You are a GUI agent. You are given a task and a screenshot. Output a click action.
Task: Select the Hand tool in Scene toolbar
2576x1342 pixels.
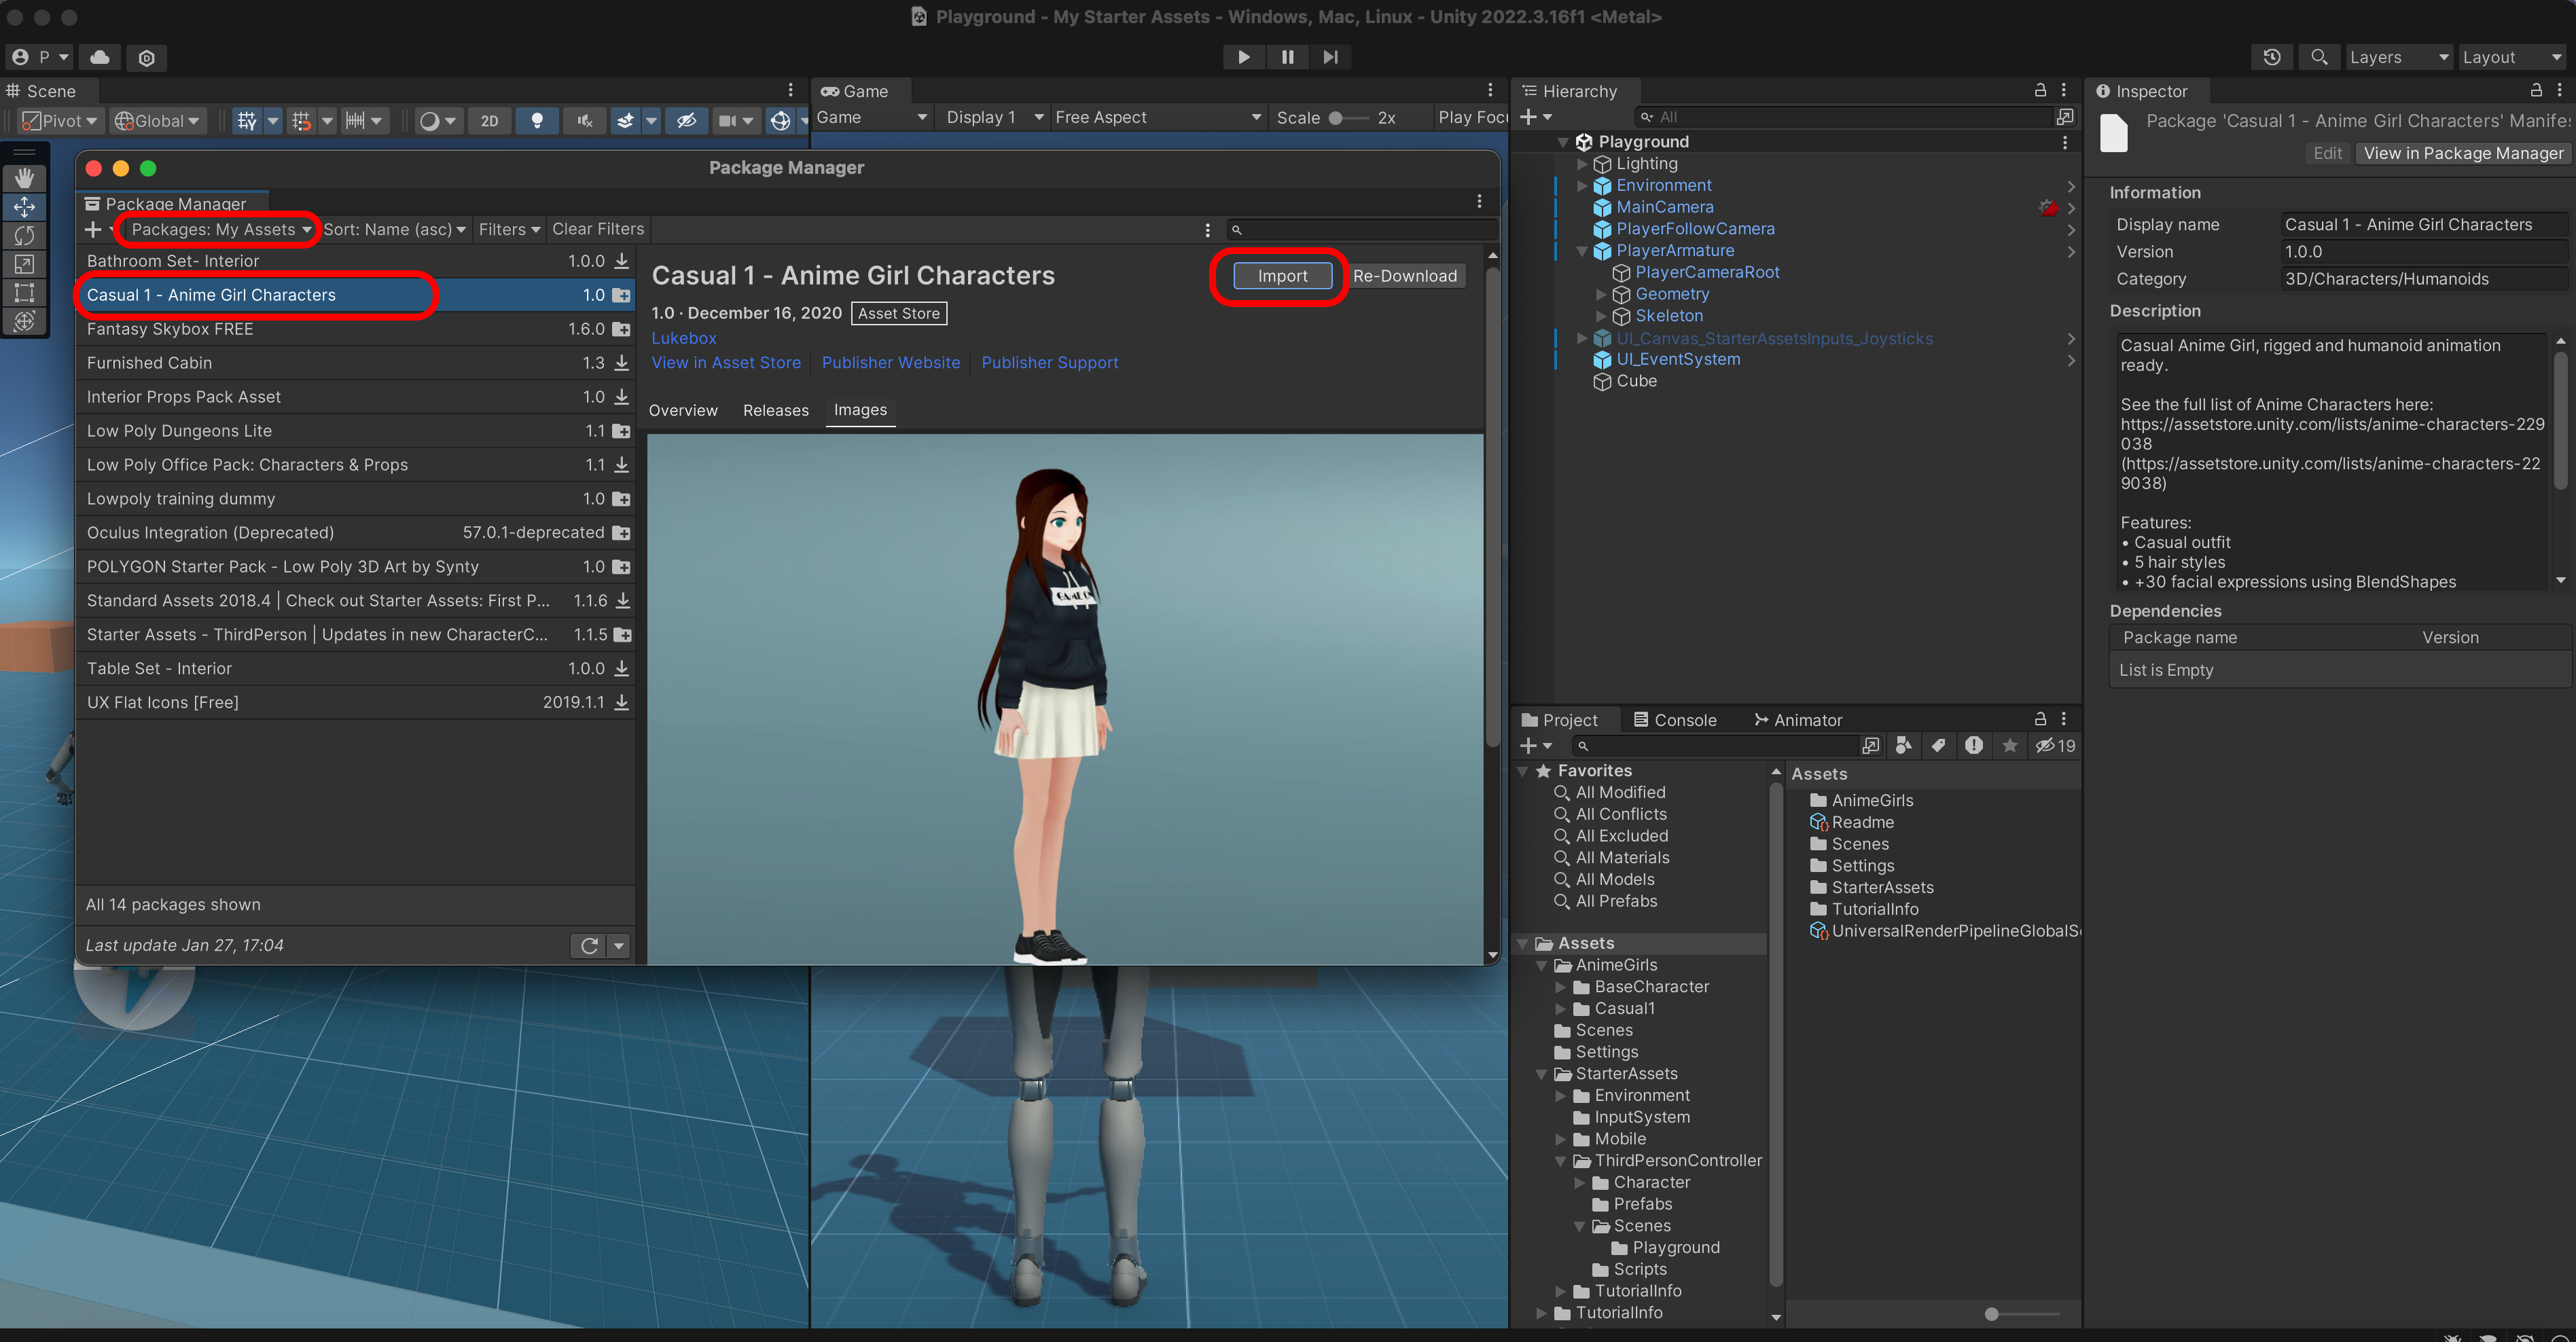[x=24, y=178]
